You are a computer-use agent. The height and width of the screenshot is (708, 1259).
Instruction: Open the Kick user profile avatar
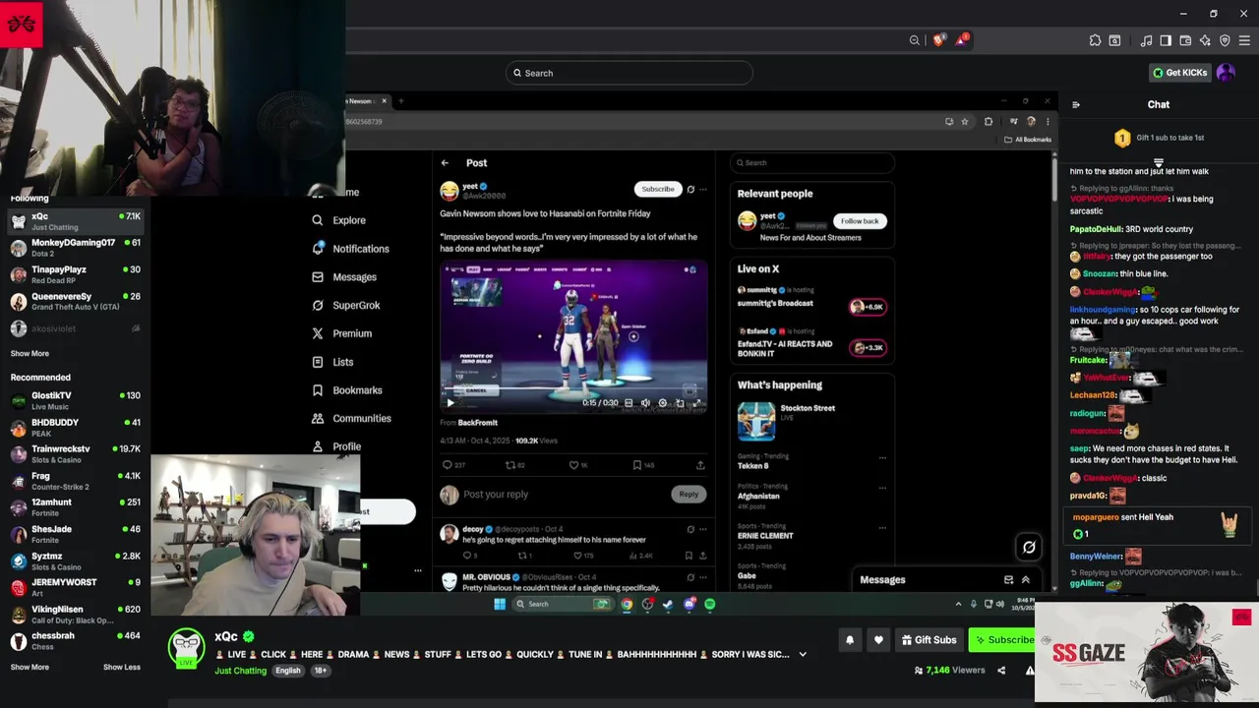tap(1226, 72)
